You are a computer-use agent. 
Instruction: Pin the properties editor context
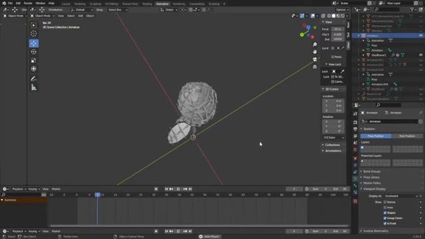point(420,113)
